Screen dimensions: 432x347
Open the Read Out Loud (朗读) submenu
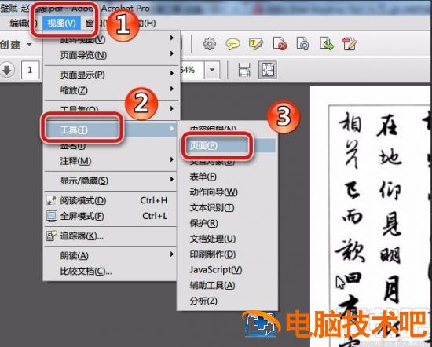(110, 256)
